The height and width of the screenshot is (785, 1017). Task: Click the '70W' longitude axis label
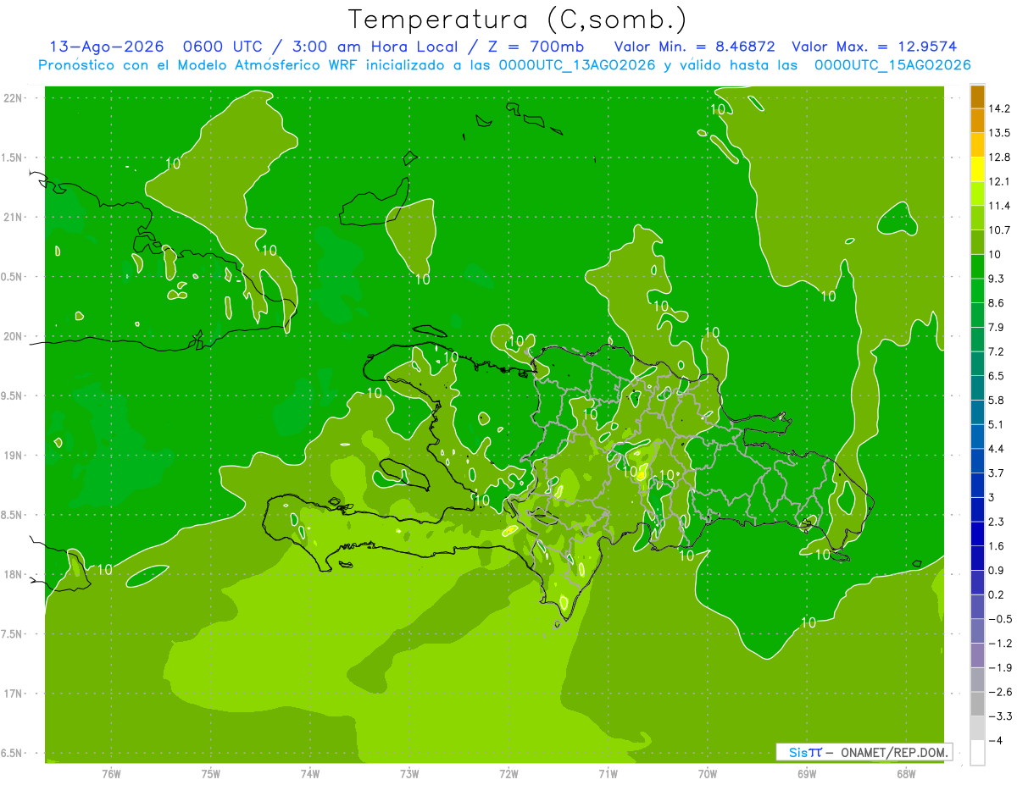point(707,775)
